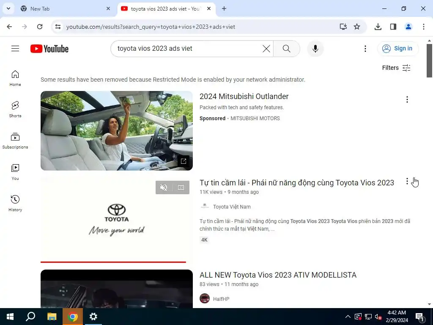Open the You section in the sidebar
Viewport: 433px width, 325px height.
click(15, 172)
